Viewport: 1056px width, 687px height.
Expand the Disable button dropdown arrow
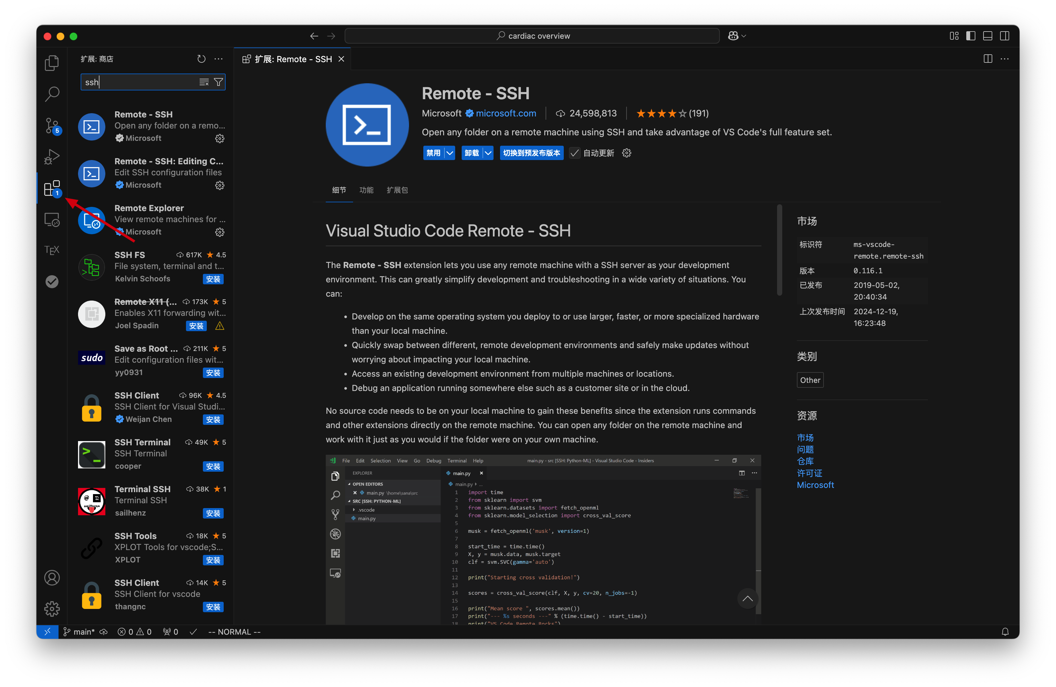(450, 153)
